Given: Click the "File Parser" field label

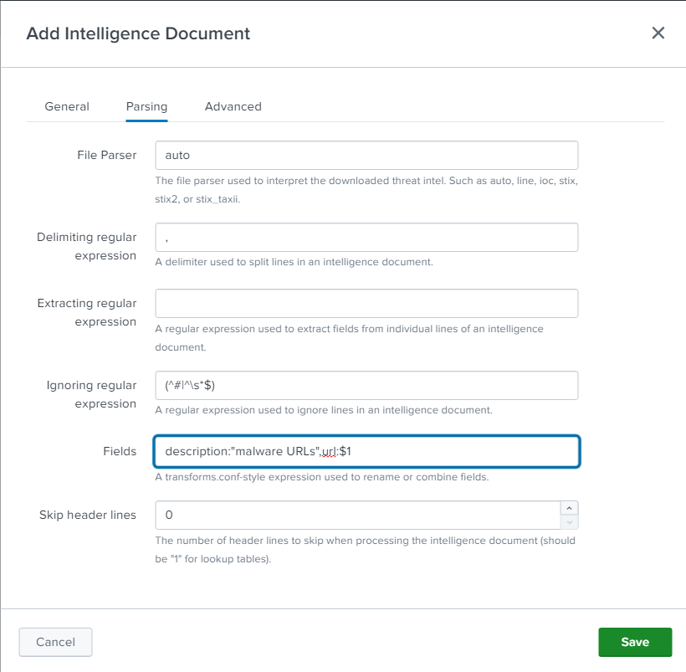Looking at the screenshot, I should tap(106, 155).
